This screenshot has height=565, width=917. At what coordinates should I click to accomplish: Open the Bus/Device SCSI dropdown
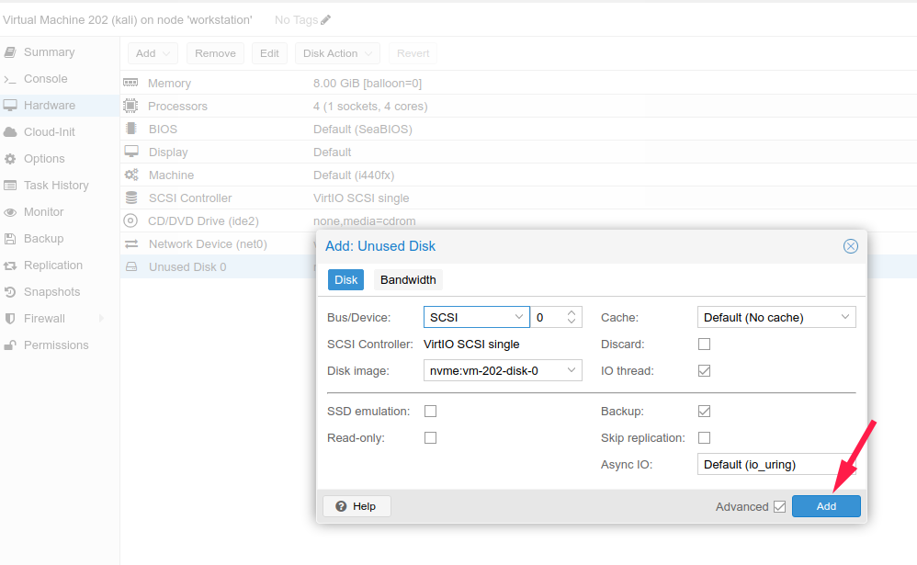(x=476, y=317)
